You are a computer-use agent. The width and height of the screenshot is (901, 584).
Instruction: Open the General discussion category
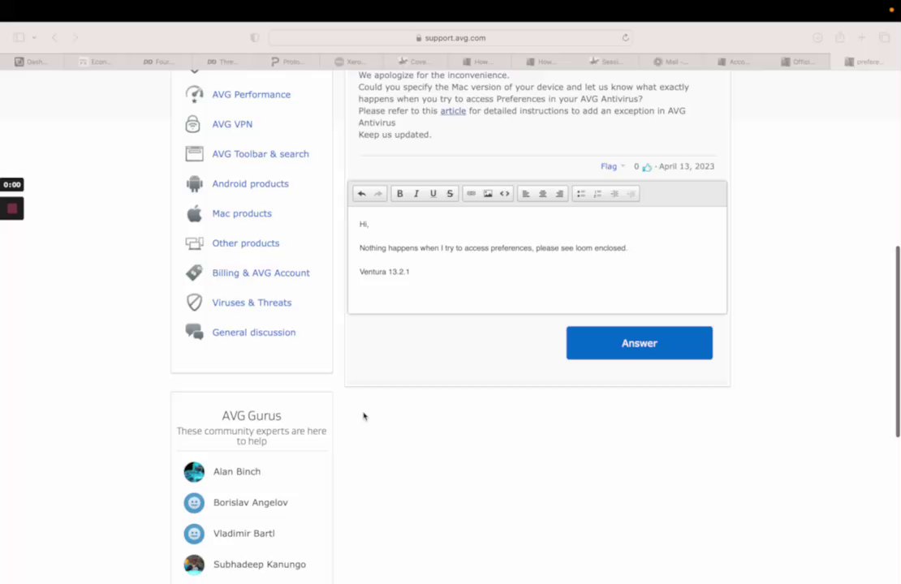point(254,333)
